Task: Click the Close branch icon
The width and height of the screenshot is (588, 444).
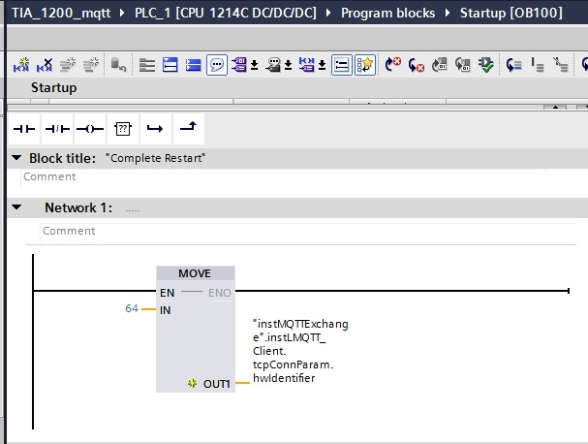Action: 188,129
